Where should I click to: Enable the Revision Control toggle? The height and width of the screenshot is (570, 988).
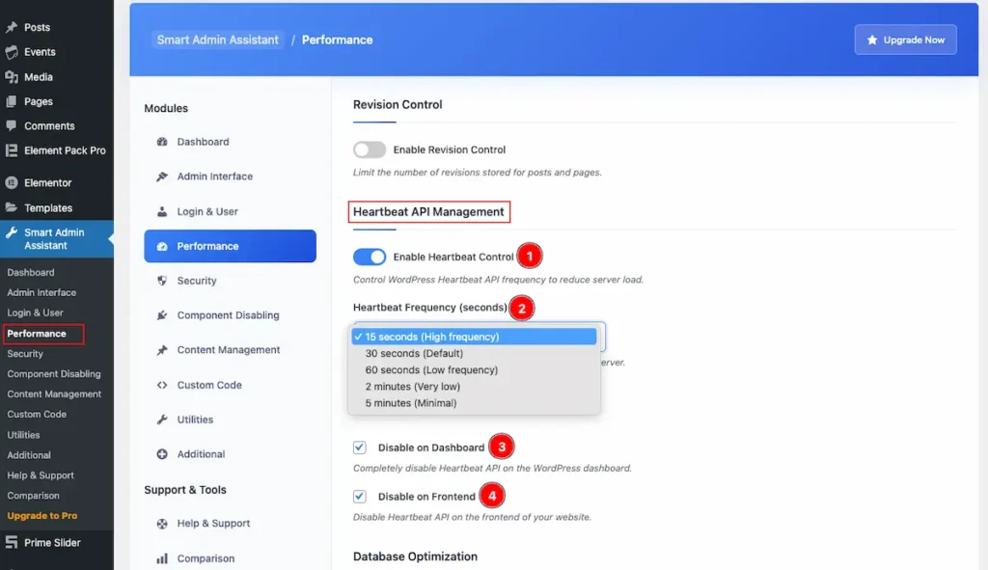tap(370, 149)
